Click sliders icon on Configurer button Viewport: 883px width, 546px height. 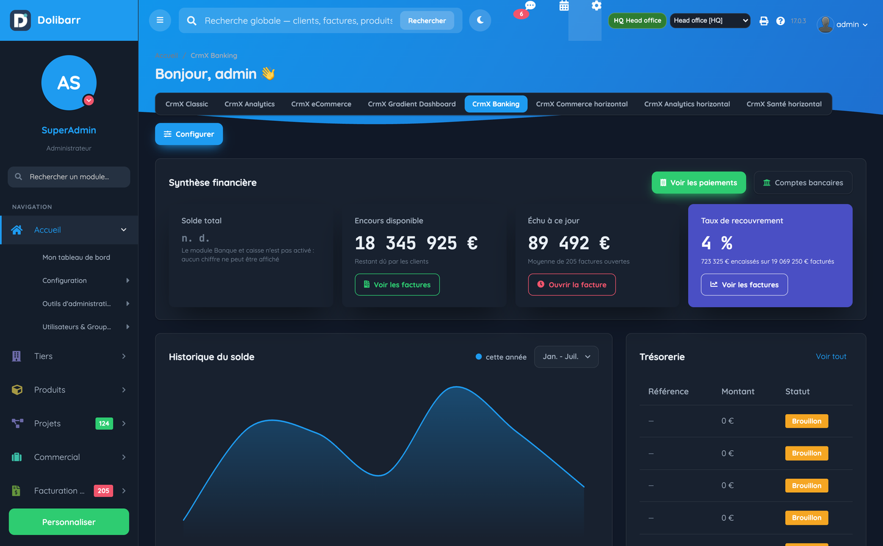tap(167, 134)
